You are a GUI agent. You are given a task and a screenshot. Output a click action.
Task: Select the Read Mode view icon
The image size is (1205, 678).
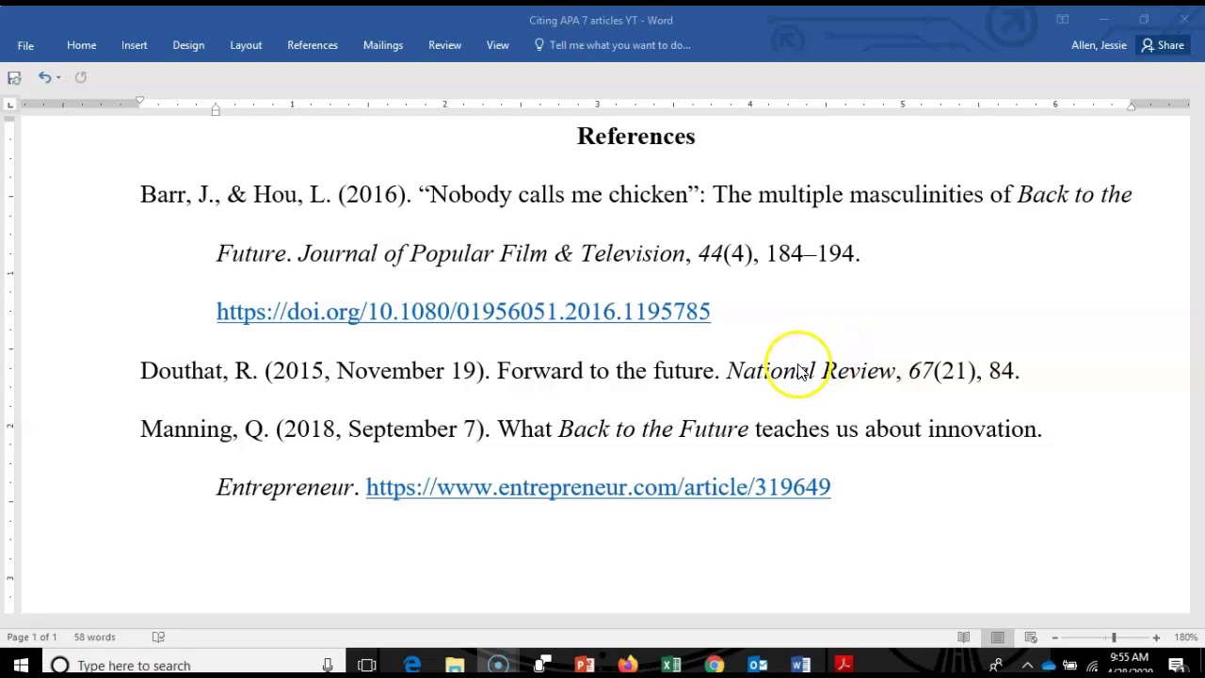point(963,637)
